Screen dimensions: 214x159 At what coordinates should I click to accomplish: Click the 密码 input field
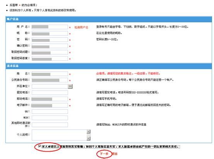50,40
